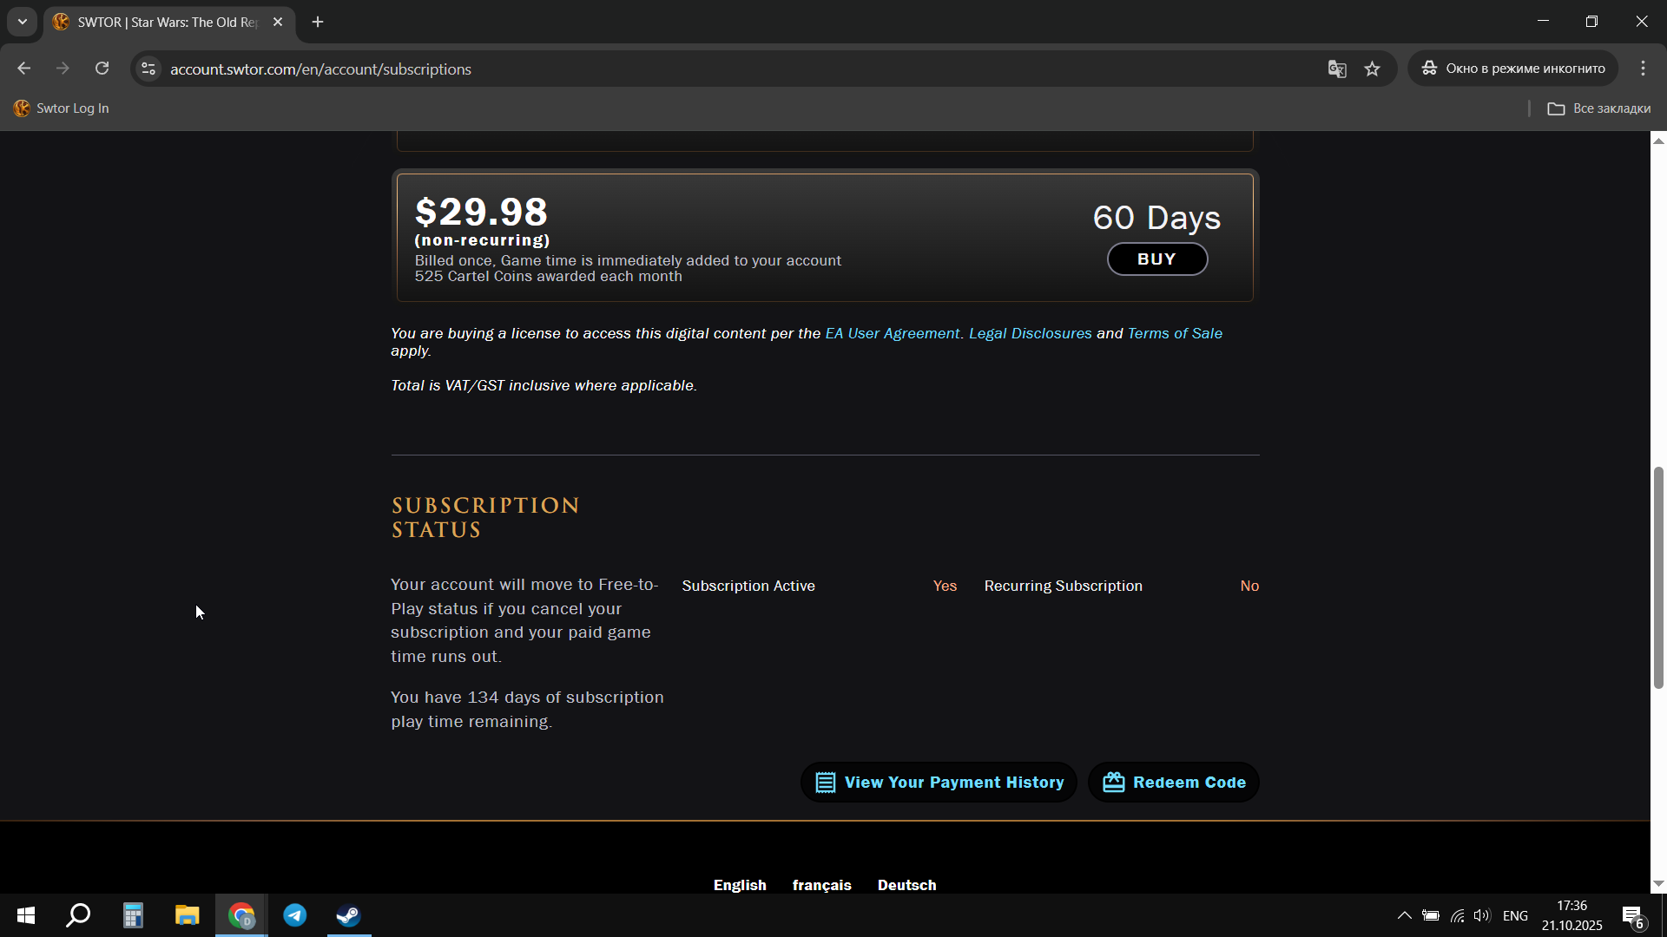Click the translate page icon
1667x937 pixels.
(x=1337, y=69)
